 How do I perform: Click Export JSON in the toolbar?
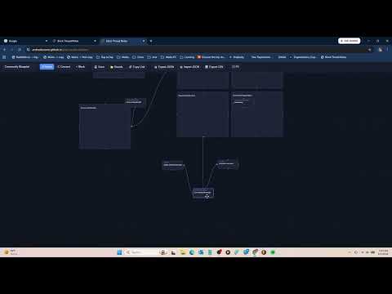164,67
